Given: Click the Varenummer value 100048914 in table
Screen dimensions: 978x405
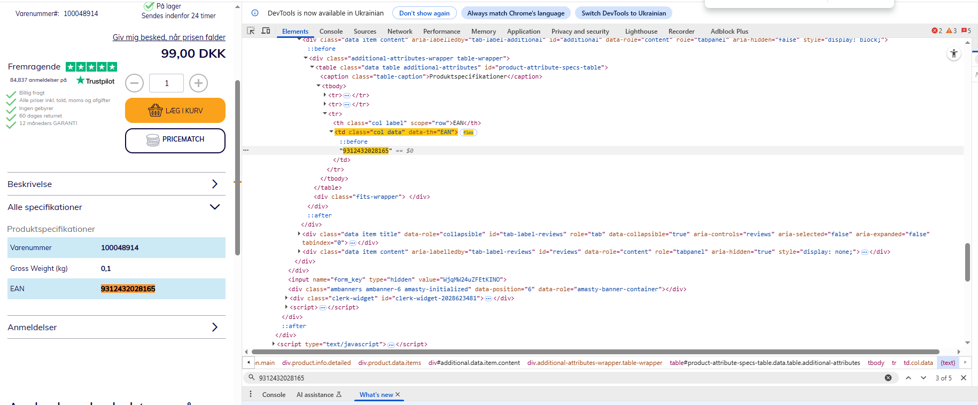Looking at the screenshot, I should coord(120,247).
